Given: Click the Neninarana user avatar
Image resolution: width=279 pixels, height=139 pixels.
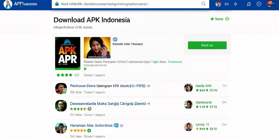Looking at the screenshot, I should 188,105.
